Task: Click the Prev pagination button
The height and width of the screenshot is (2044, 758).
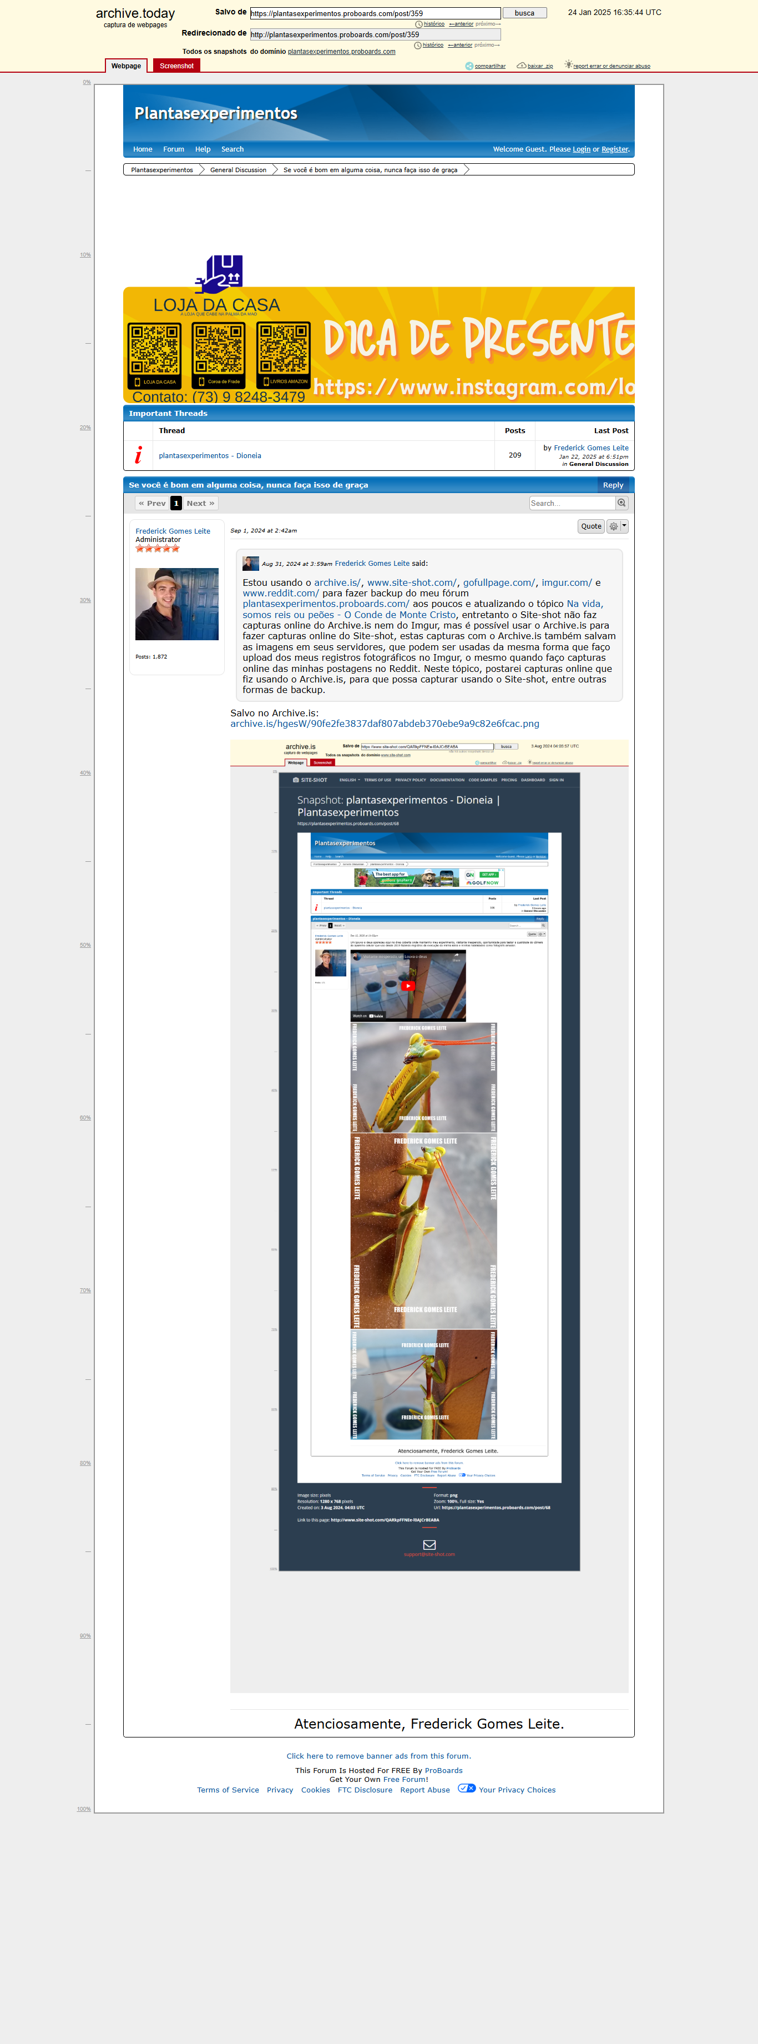Action: pyautogui.click(x=152, y=503)
